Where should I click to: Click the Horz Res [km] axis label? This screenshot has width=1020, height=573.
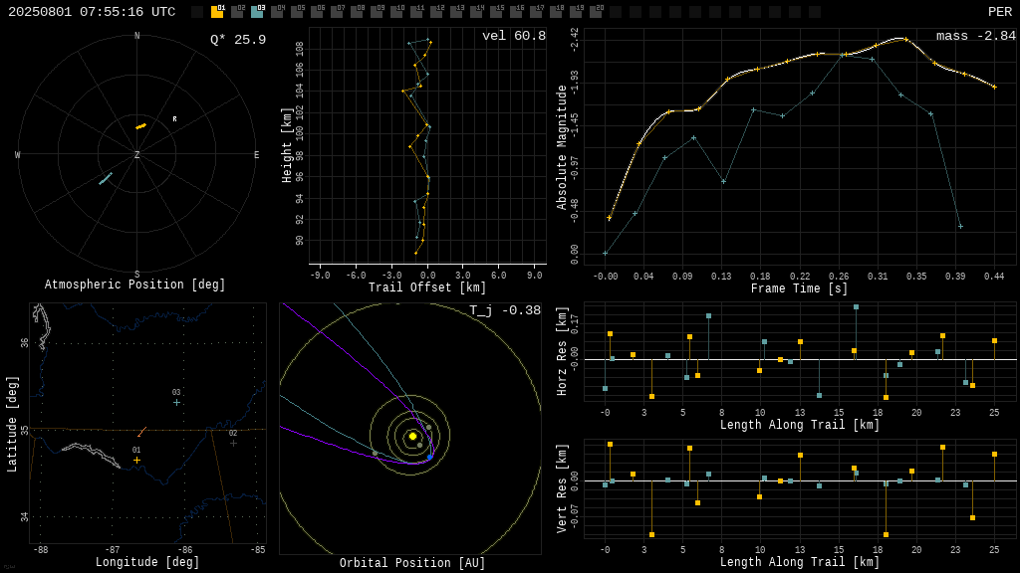(x=562, y=351)
